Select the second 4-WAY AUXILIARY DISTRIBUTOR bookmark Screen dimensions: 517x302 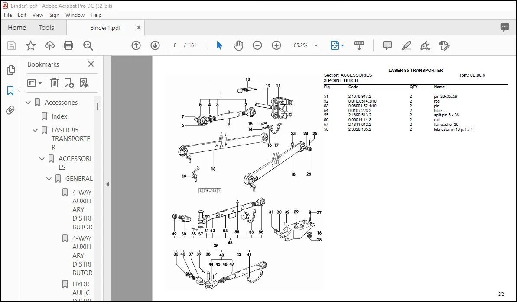pyautogui.click(x=82, y=255)
